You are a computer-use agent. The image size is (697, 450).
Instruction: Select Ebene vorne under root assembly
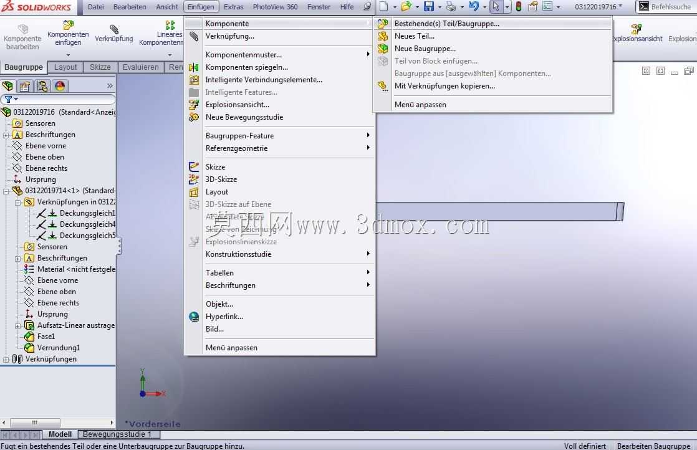(46, 146)
